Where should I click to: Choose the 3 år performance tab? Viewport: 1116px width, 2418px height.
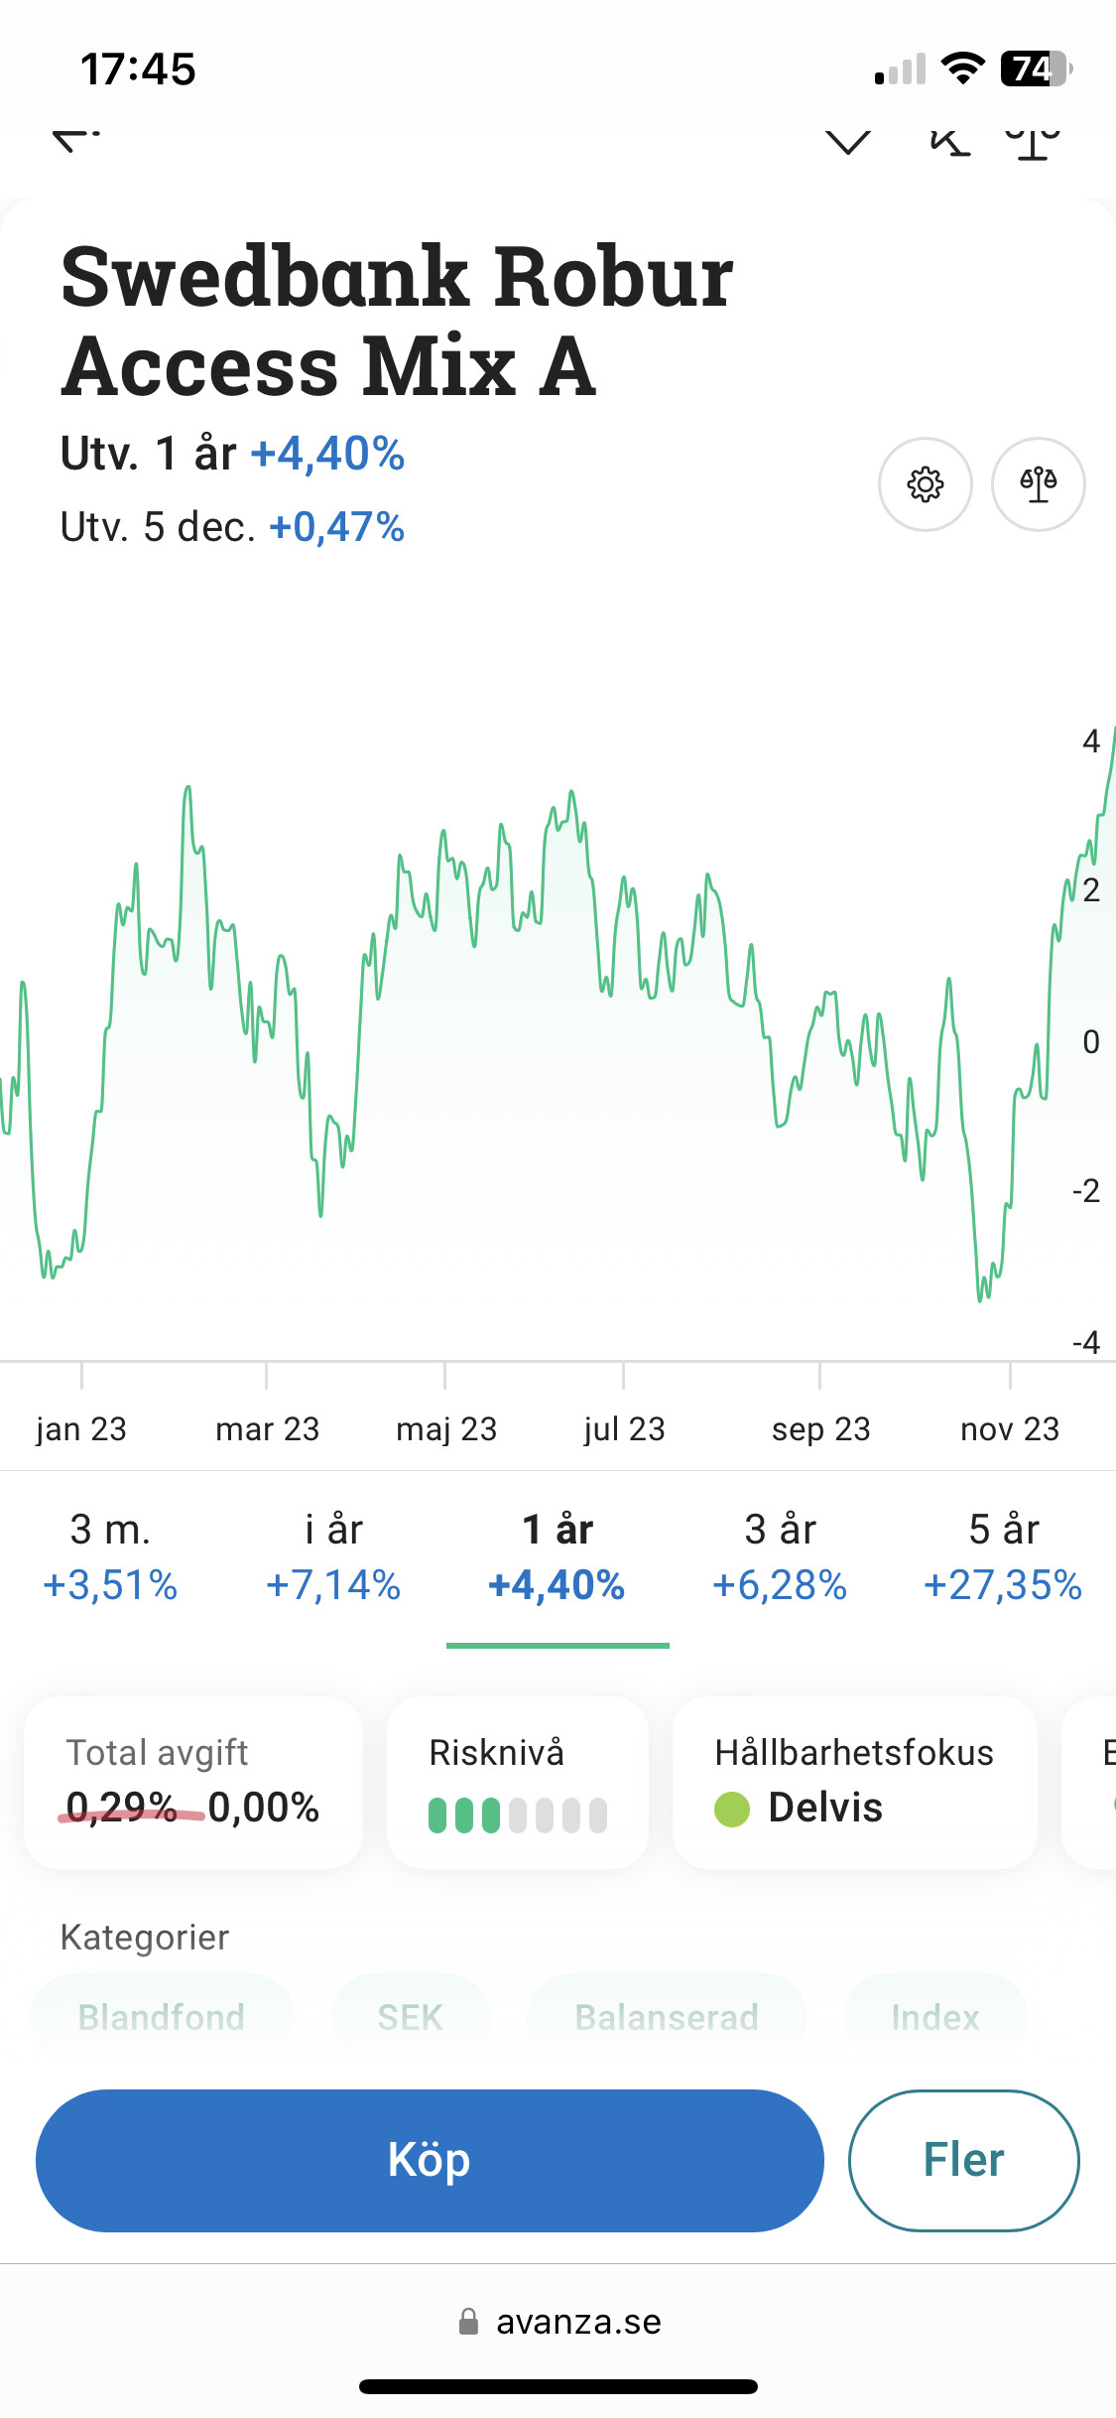(x=780, y=1556)
